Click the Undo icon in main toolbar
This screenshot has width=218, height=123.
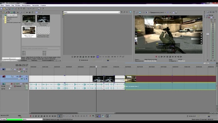28,9
